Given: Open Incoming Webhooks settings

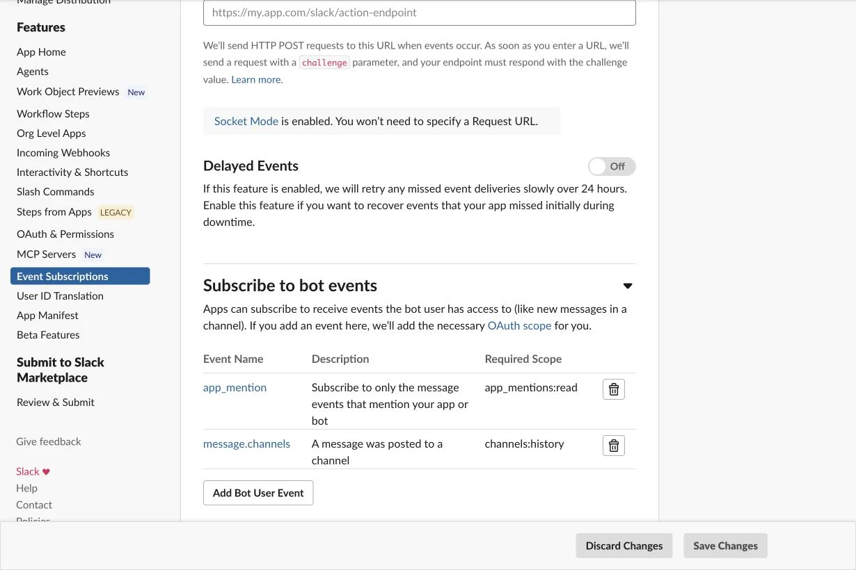Looking at the screenshot, I should point(63,153).
